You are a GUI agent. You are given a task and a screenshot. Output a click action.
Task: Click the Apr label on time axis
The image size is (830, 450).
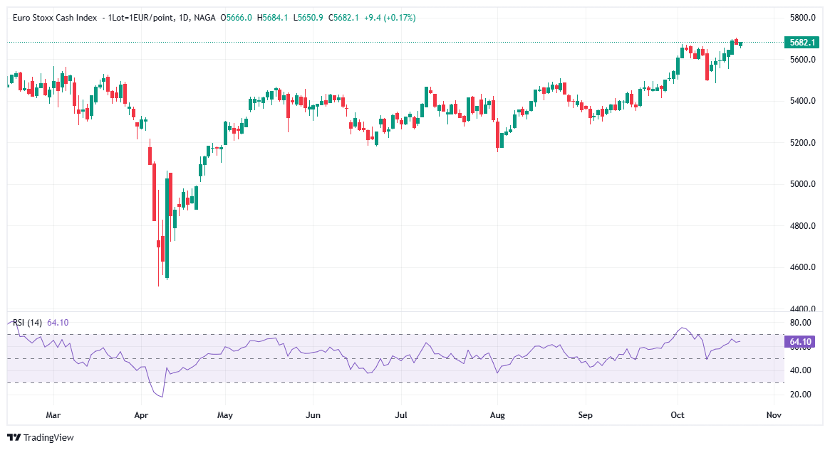140,414
